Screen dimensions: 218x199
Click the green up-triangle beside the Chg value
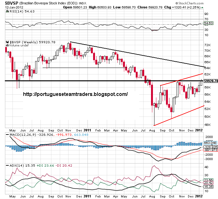tap(202, 7)
